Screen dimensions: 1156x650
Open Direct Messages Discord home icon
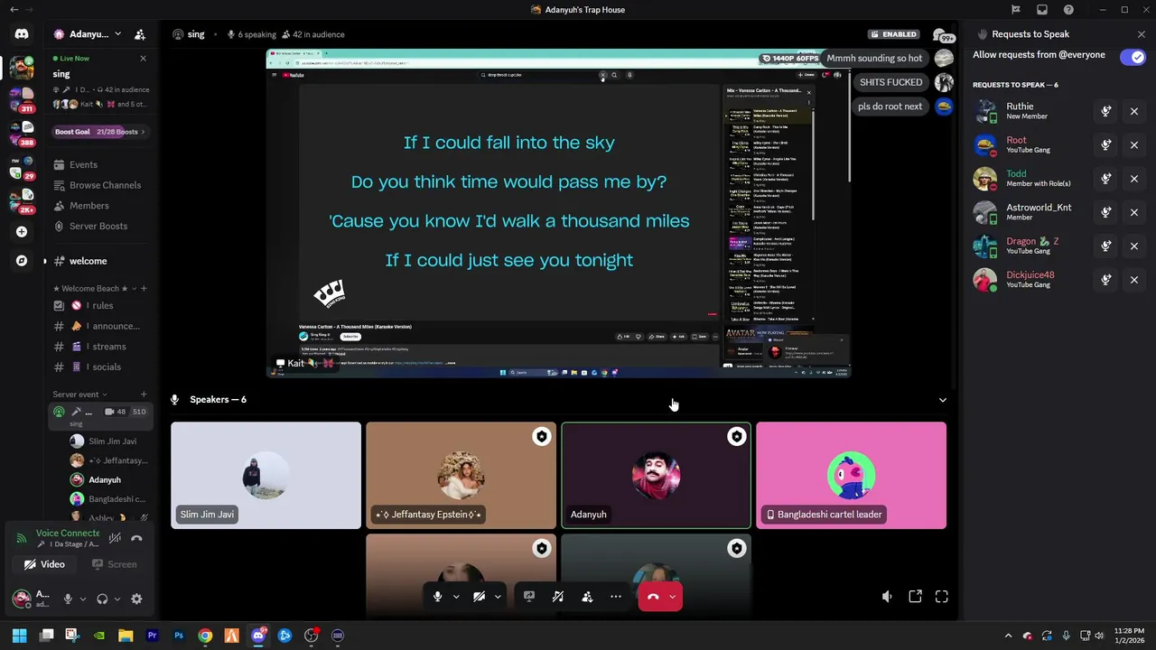[x=22, y=34]
